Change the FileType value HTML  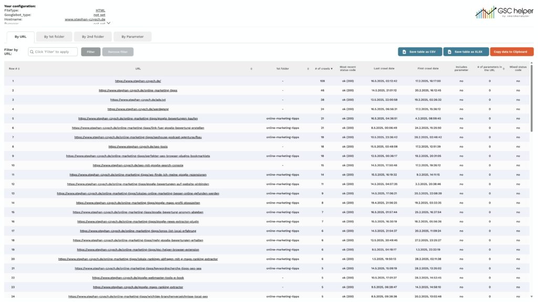[100, 10]
